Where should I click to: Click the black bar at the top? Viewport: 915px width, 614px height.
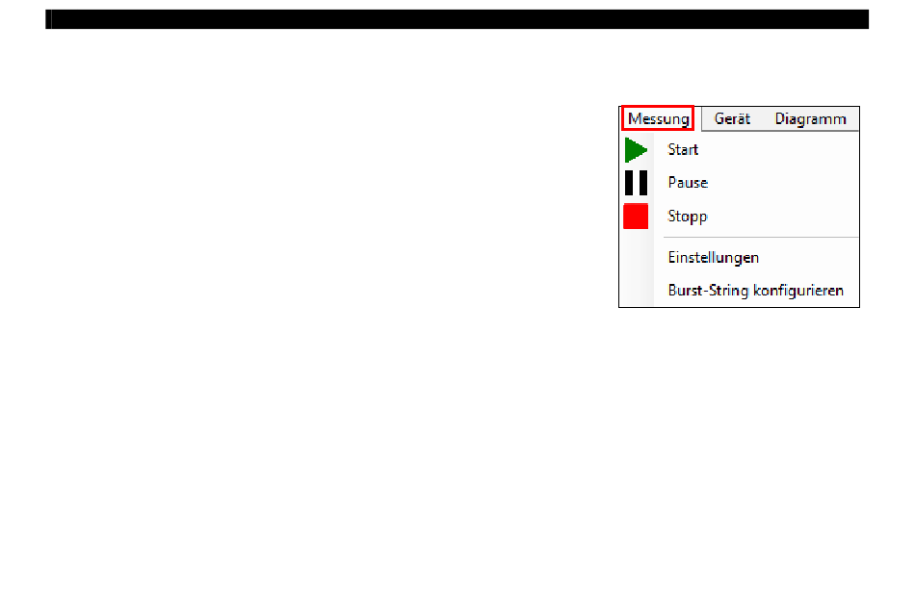(457, 19)
